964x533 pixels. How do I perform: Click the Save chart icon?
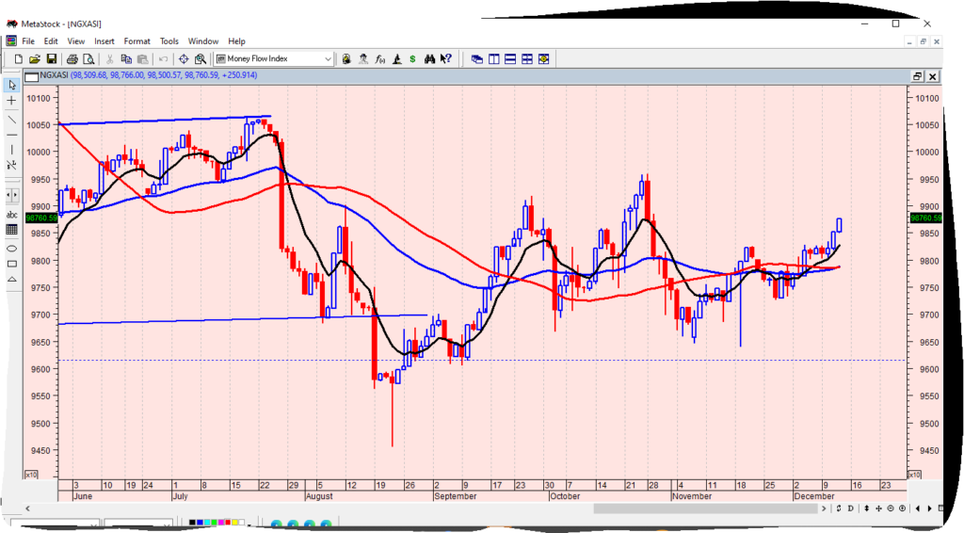(52, 59)
